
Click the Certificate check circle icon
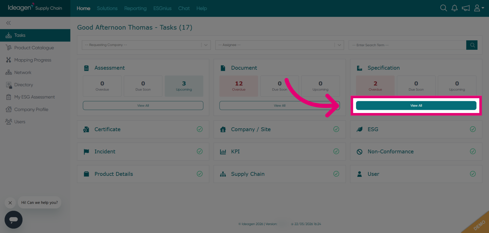(x=200, y=129)
